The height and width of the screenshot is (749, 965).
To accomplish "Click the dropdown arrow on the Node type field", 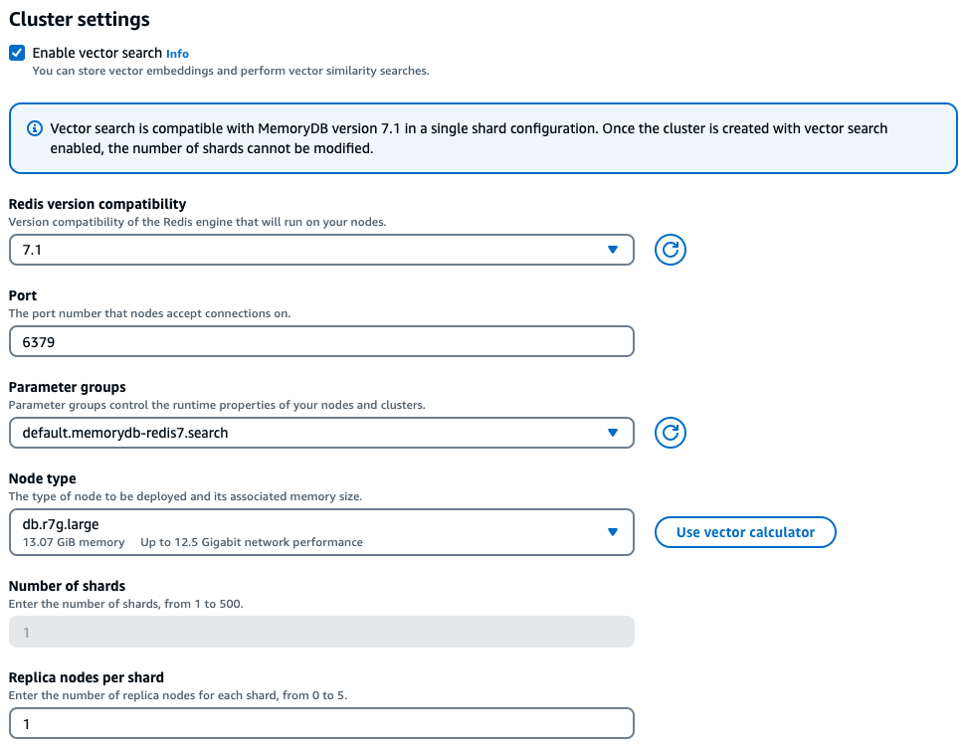I will [x=614, y=532].
